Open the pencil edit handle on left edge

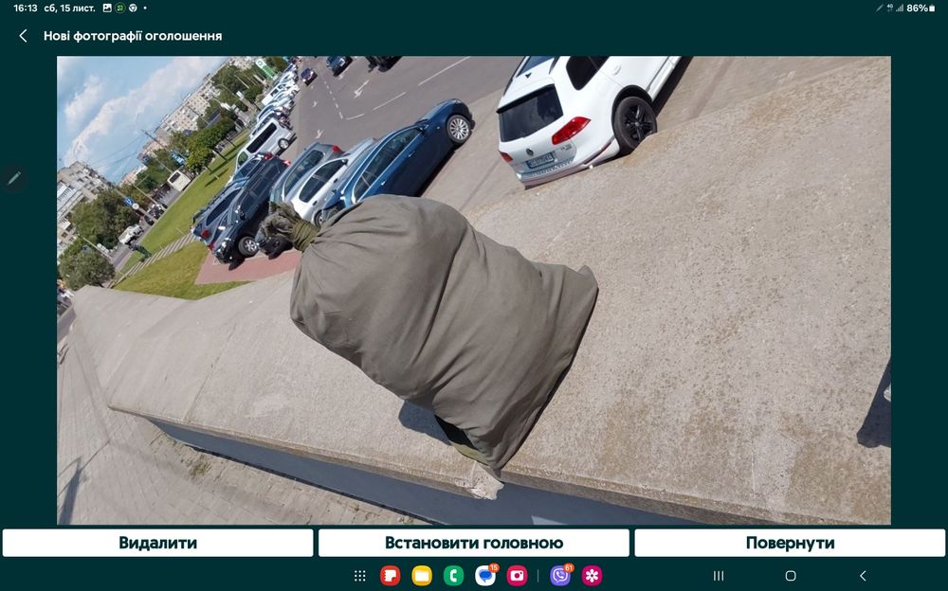(14, 179)
